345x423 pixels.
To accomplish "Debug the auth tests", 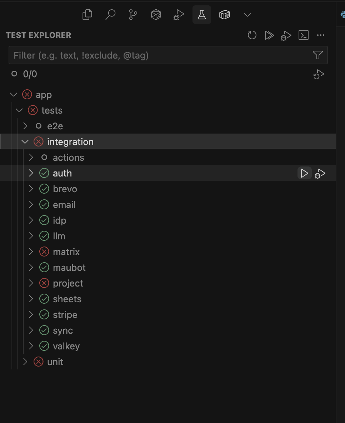I will point(320,174).
